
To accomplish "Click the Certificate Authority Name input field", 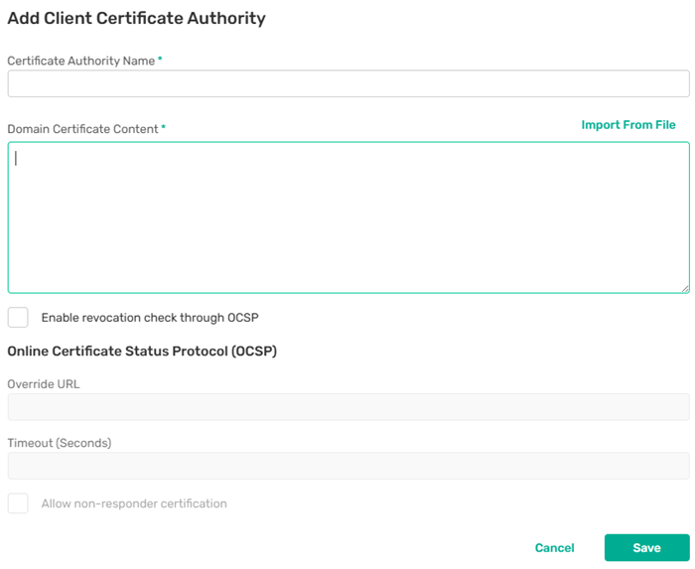I will click(x=347, y=83).
